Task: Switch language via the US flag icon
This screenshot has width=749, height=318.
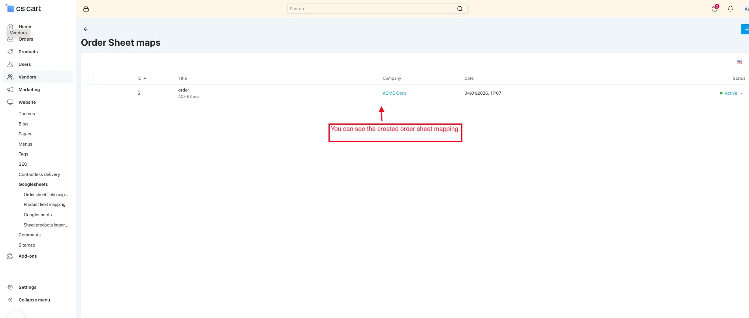Action: tap(739, 62)
